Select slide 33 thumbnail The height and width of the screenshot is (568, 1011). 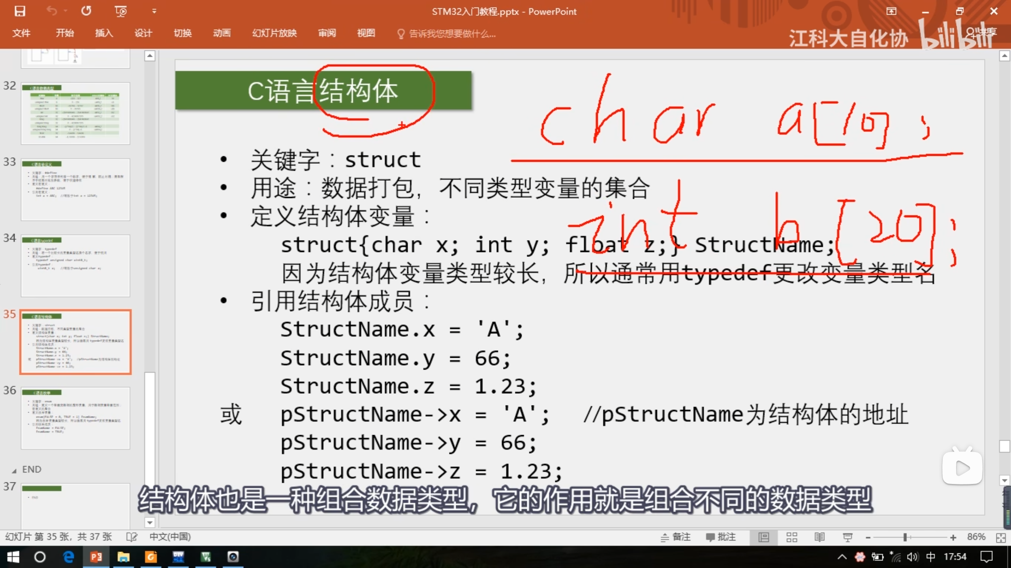(75, 189)
